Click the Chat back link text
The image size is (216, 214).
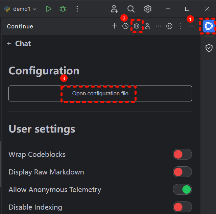pyautogui.click(x=23, y=44)
